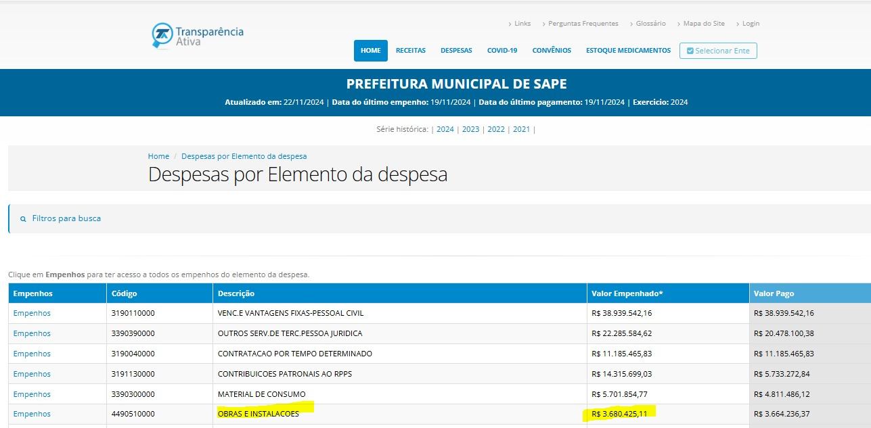
Task: Click the Transparência Ativa logo
Action: pyautogui.click(x=198, y=36)
